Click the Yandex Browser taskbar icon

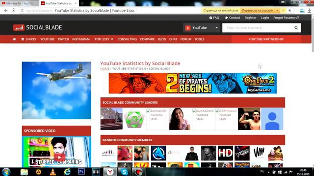pyautogui.click(x=110, y=172)
